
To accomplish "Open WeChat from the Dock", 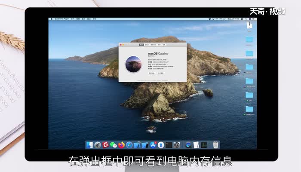I will click(114, 145).
